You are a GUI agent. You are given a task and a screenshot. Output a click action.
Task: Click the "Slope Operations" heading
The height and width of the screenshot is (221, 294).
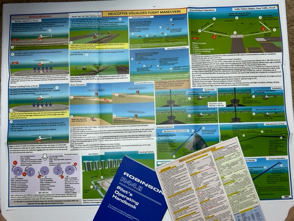coord(79,85)
